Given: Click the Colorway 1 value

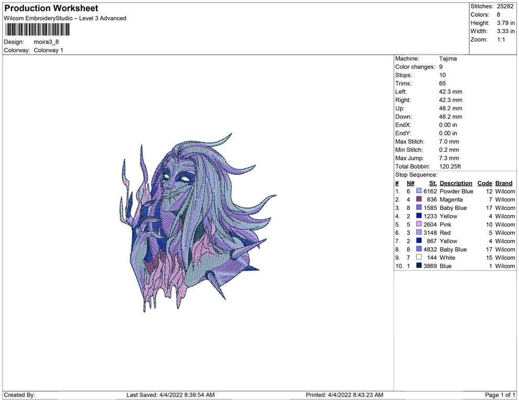Looking at the screenshot, I should [48, 50].
